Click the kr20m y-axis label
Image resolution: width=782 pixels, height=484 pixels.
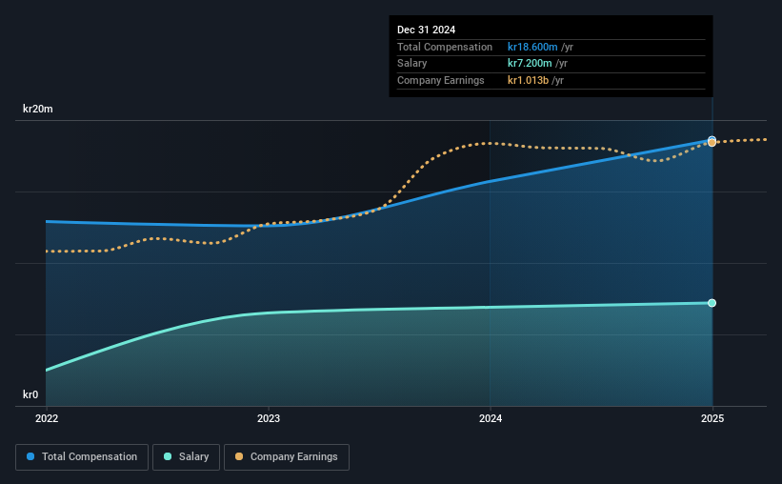(x=38, y=109)
